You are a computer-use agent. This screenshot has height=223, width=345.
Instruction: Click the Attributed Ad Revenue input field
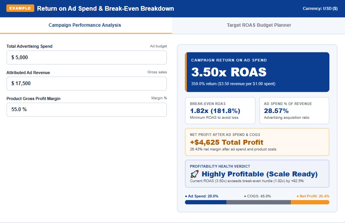pyautogui.click(x=87, y=84)
